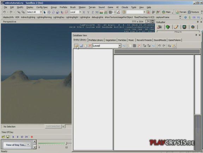Click the red record button in Time Of Day
The width and height of the screenshot is (203, 153).
[32, 137]
